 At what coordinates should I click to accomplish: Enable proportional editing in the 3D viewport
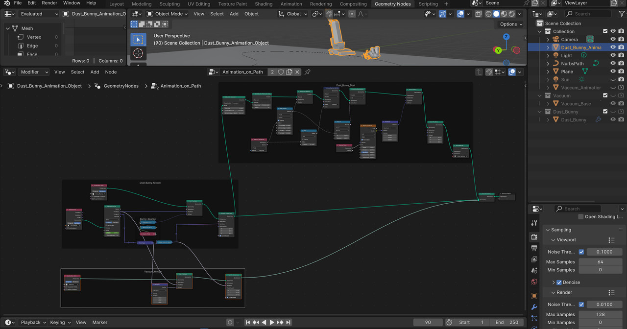tap(352, 14)
